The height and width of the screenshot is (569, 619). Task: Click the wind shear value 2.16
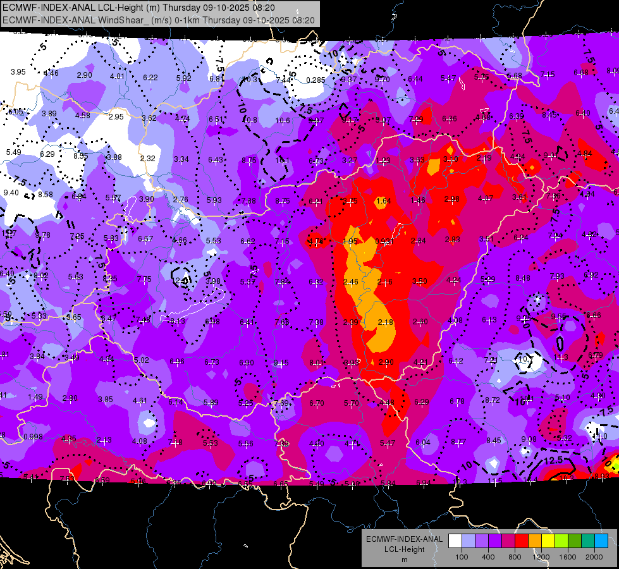(x=384, y=281)
